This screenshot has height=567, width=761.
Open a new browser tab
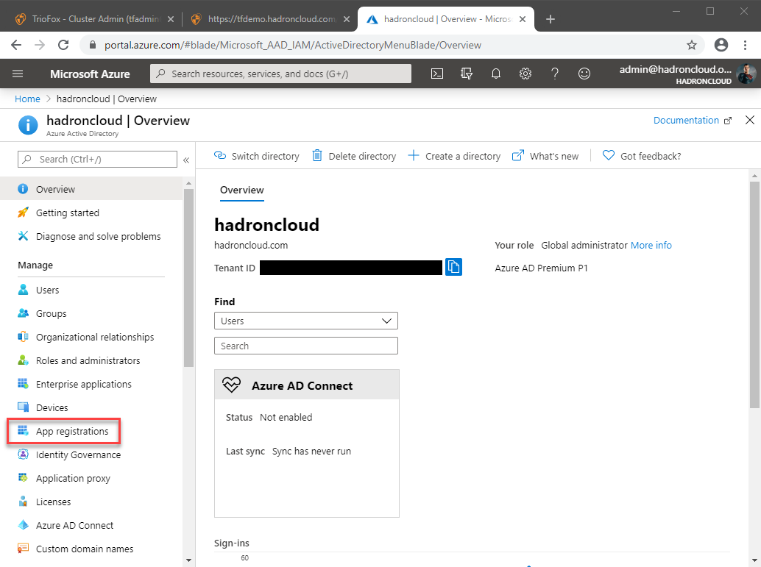pos(551,19)
